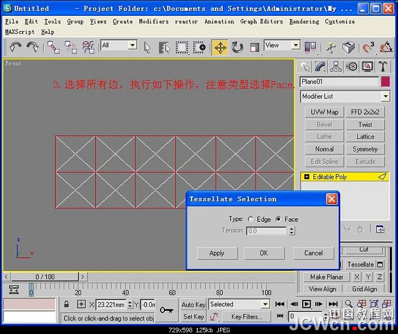The image size is (398, 334).
Task: Open the Modifiers menu
Action: (154, 22)
